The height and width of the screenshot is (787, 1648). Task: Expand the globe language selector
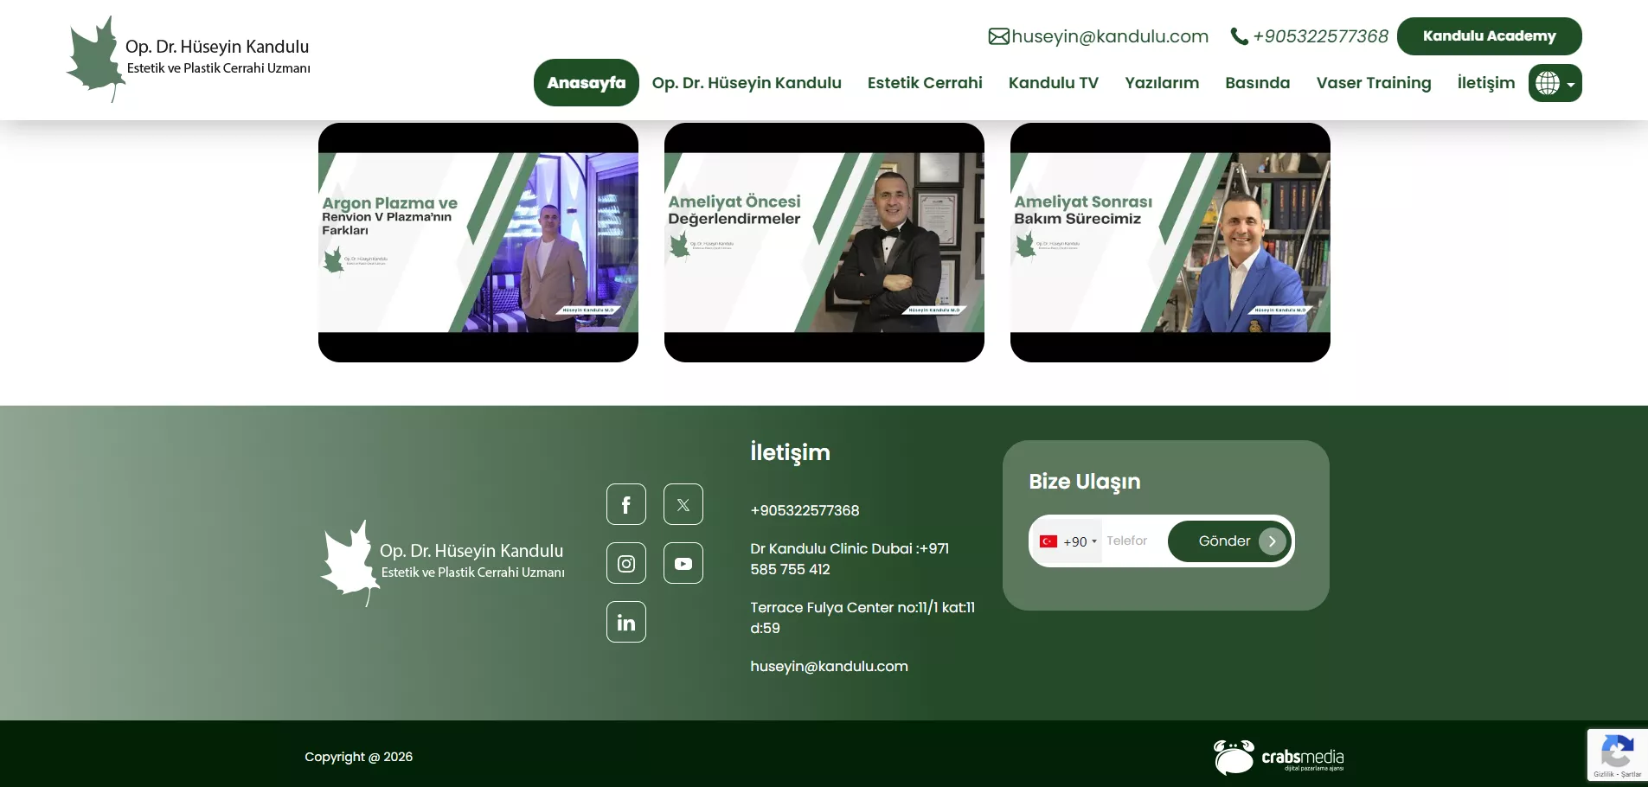tap(1554, 83)
